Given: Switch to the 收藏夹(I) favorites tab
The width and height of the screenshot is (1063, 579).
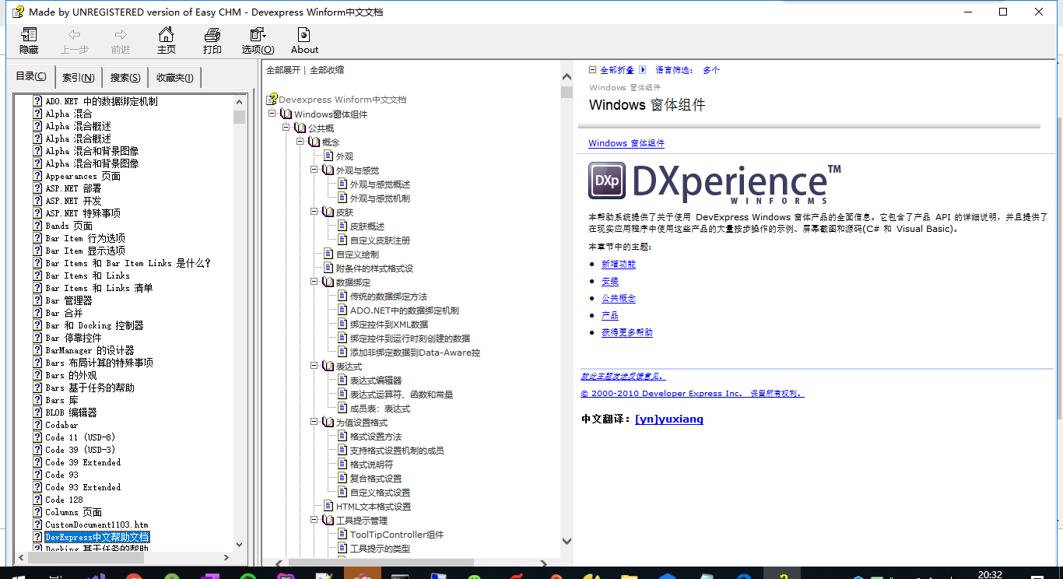Looking at the screenshot, I should click(x=175, y=77).
